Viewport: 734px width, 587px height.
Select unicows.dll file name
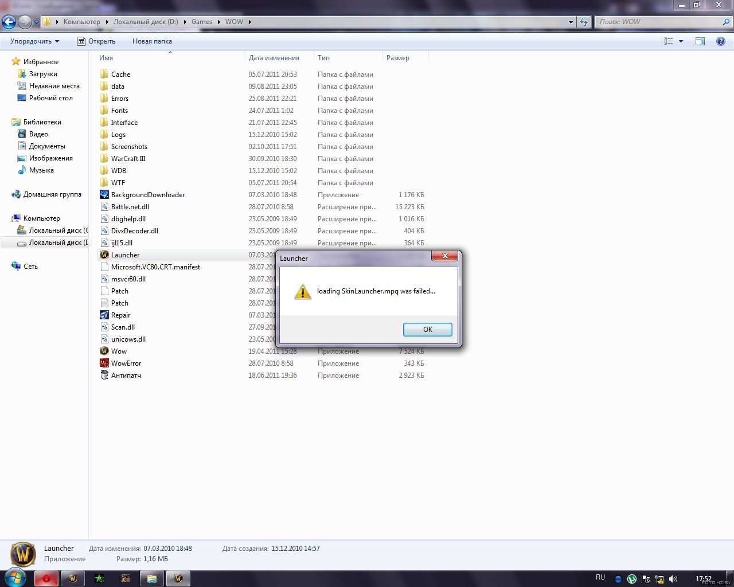(128, 339)
